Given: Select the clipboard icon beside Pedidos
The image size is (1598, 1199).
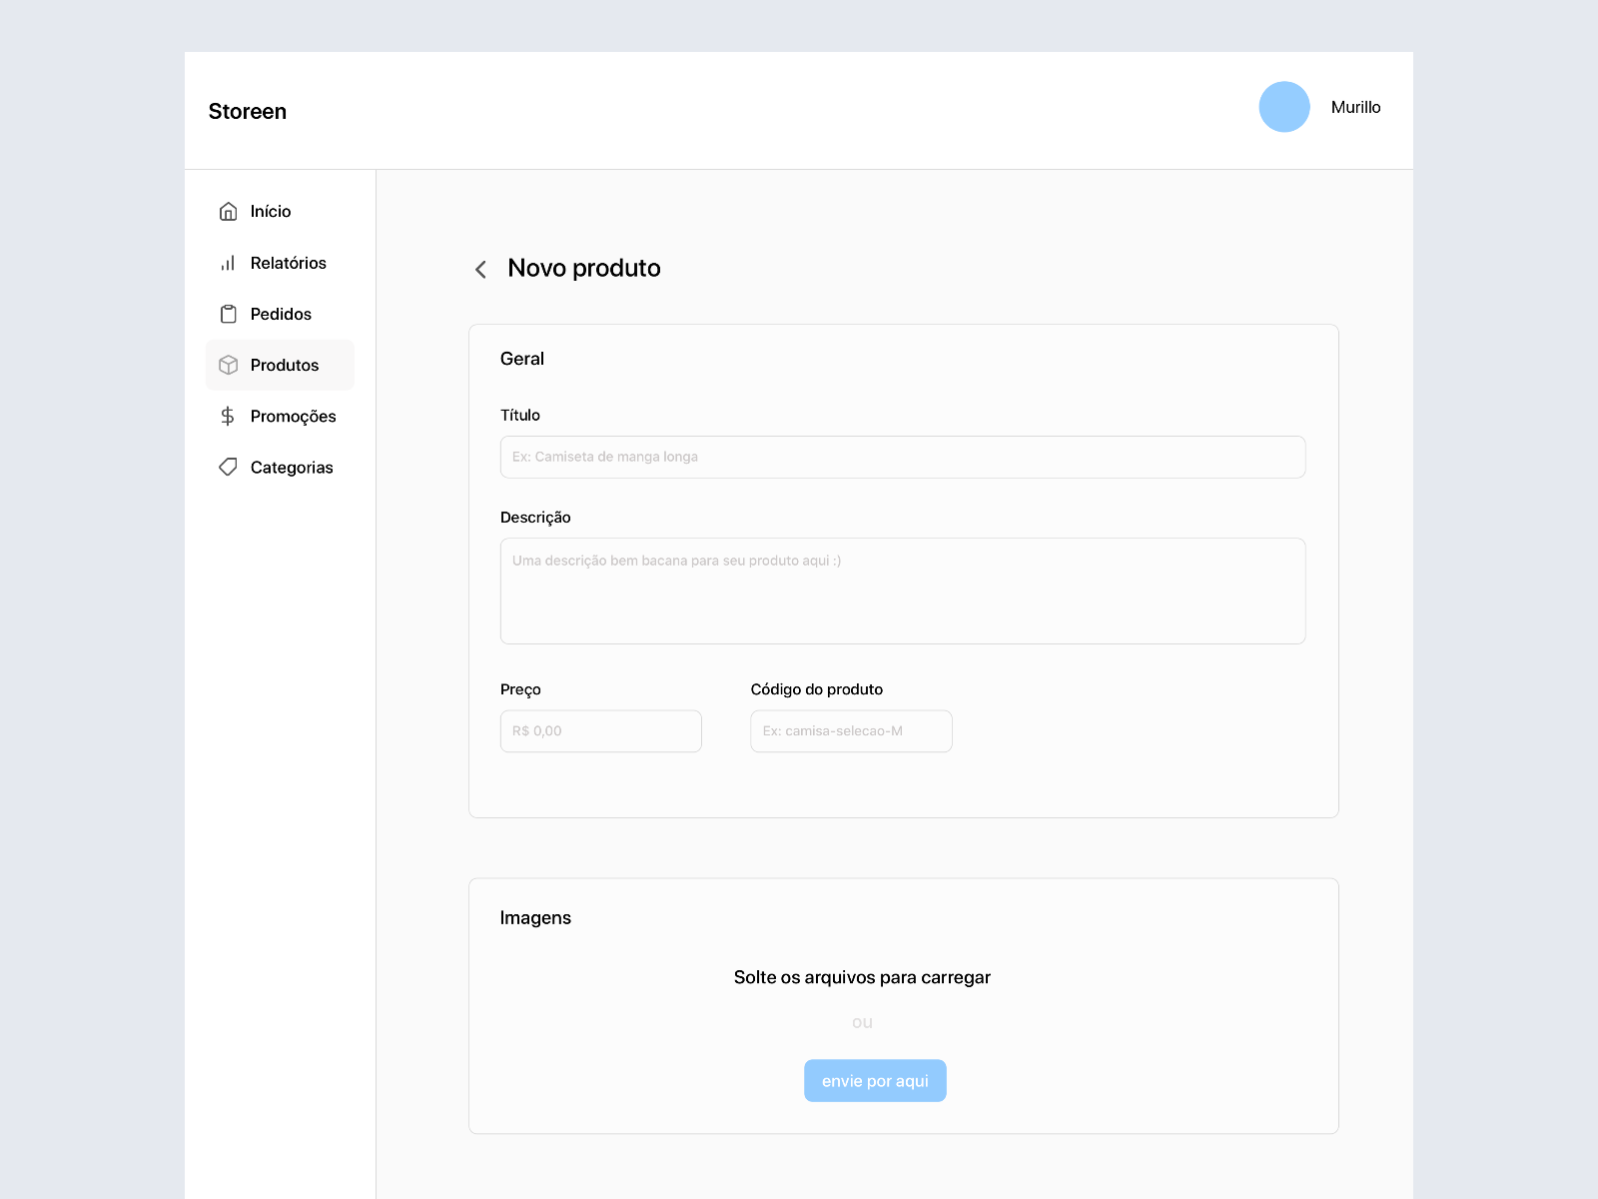Looking at the screenshot, I should pos(229,313).
